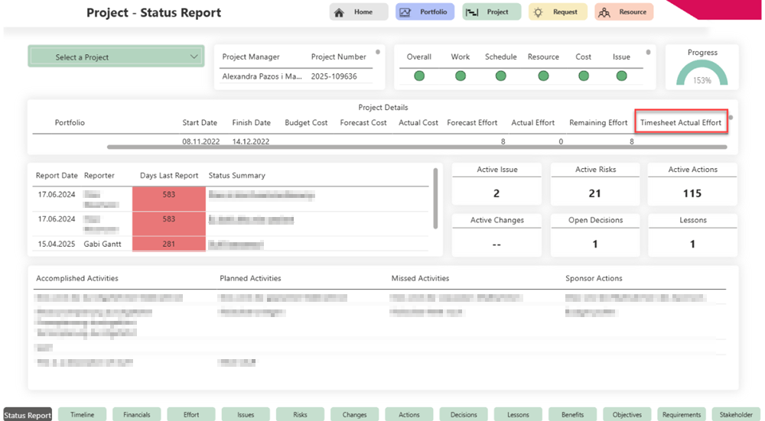Click the Request lightbulb icon
The height and width of the screenshot is (421, 765).
click(x=539, y=12)
